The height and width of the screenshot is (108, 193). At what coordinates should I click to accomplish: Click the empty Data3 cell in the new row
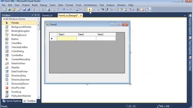pos(106,38)
